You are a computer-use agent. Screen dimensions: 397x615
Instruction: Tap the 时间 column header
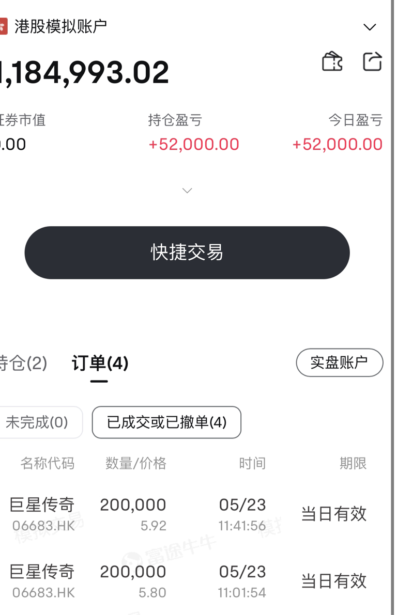point(252,463)
